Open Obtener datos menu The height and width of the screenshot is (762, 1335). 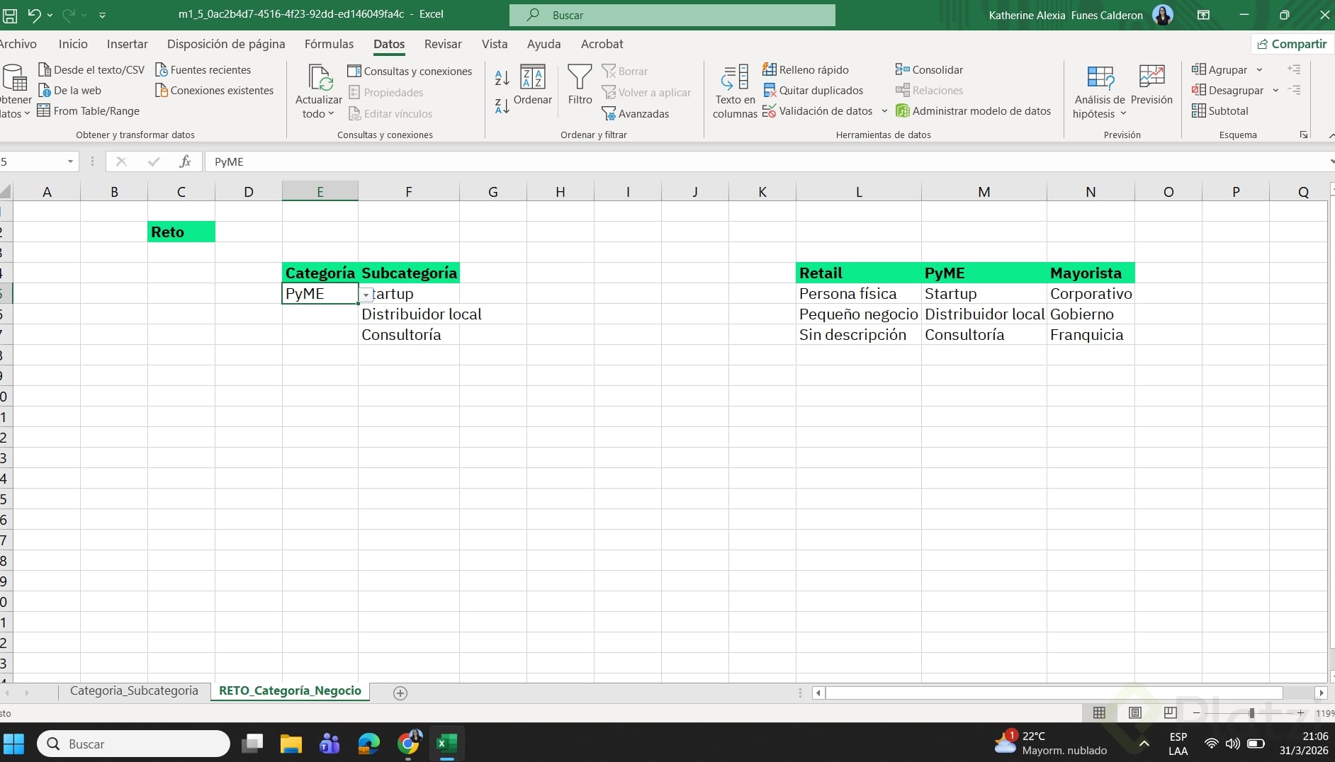15,92
